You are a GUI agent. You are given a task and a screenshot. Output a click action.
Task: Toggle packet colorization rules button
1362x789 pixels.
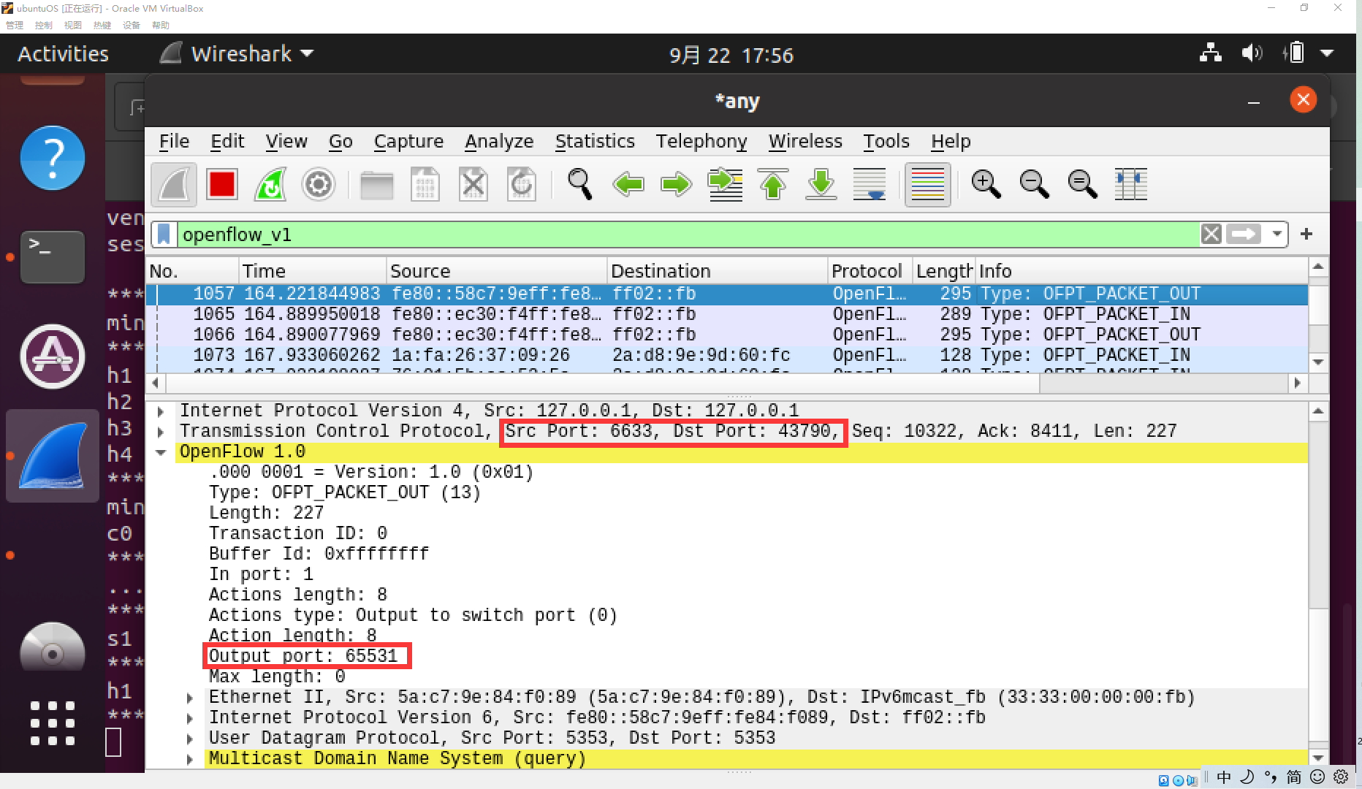point(928,184)
